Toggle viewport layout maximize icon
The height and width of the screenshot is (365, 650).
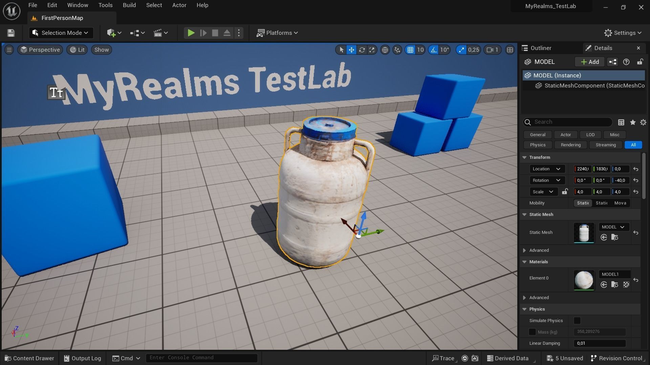[x=510, y=50]
